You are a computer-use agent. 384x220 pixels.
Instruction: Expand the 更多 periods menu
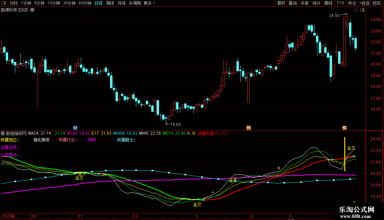pyautogui.click(x=149, y=3)
